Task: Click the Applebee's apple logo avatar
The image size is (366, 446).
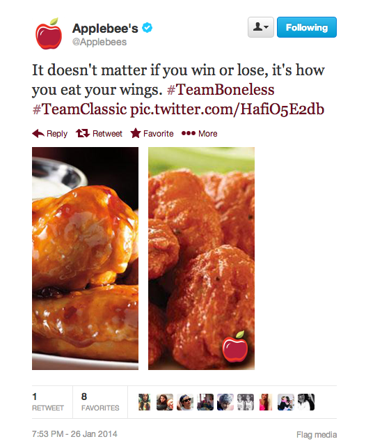Action: click(x=49, y=33)
